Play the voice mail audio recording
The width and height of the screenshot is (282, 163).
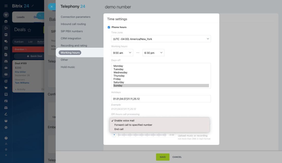(114, 135)
